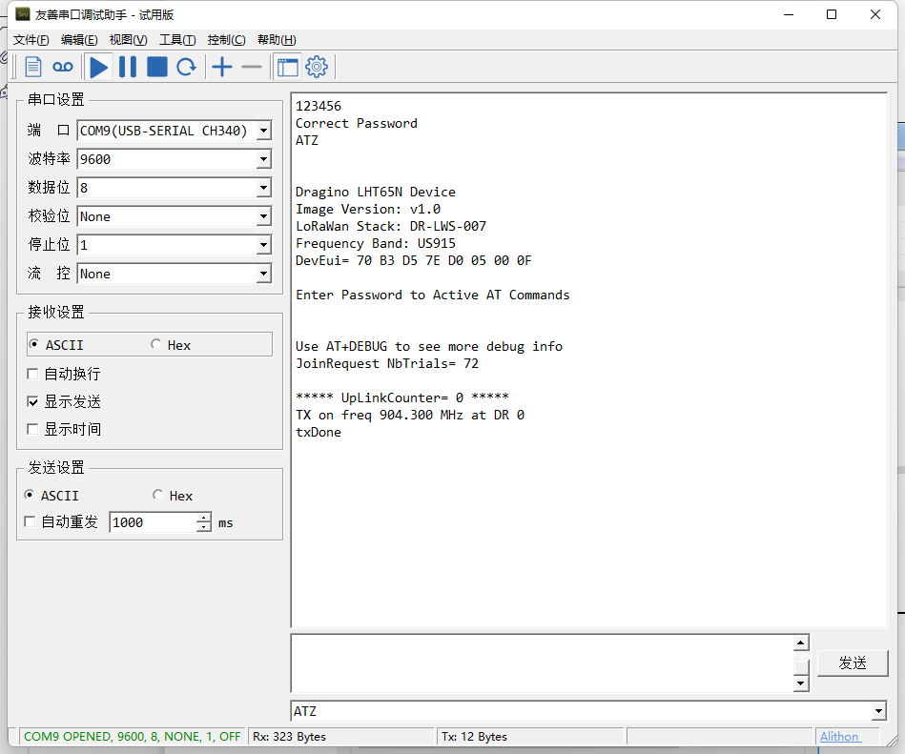The width and height of the screenshot is (905, 754).
Task: Click the Dragino LHT65N Device line
Action: (376, 193)
